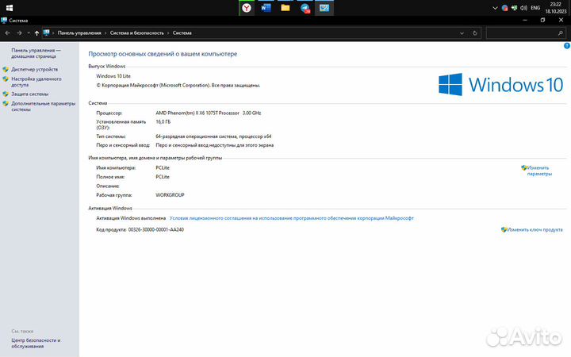Open the Windows Start menu
Image resolution: width=571 pixels, height=357 pixels.
[x=10, y=8]
